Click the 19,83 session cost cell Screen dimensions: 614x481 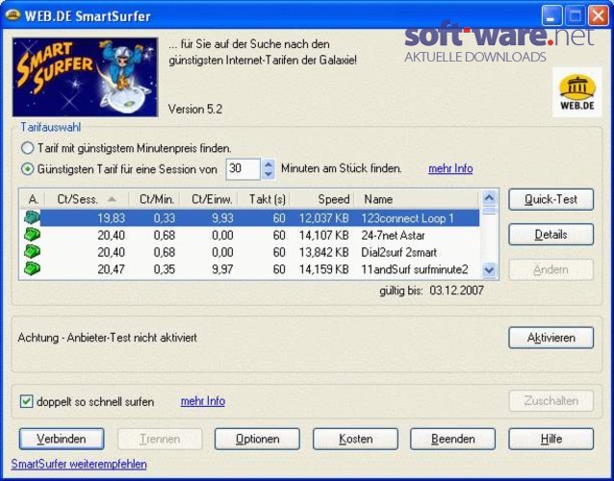112,218
